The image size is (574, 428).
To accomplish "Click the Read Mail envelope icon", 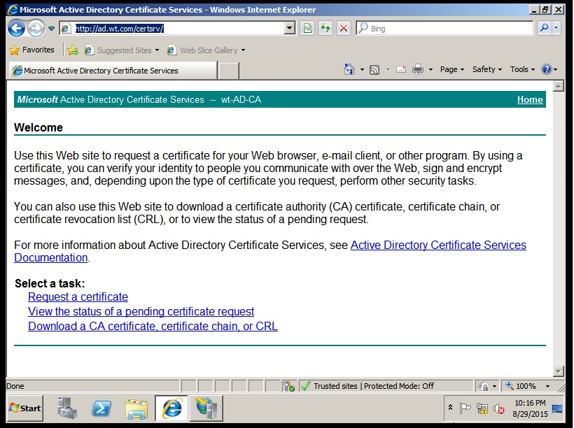I will [x=401, y=69].
